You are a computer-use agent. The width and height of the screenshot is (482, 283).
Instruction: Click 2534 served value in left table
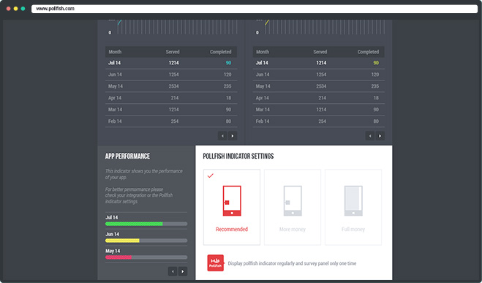point(173,86)
